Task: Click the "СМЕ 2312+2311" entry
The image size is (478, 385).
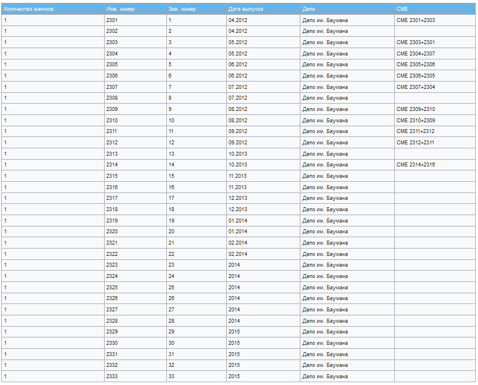Action: coord(416,143)
